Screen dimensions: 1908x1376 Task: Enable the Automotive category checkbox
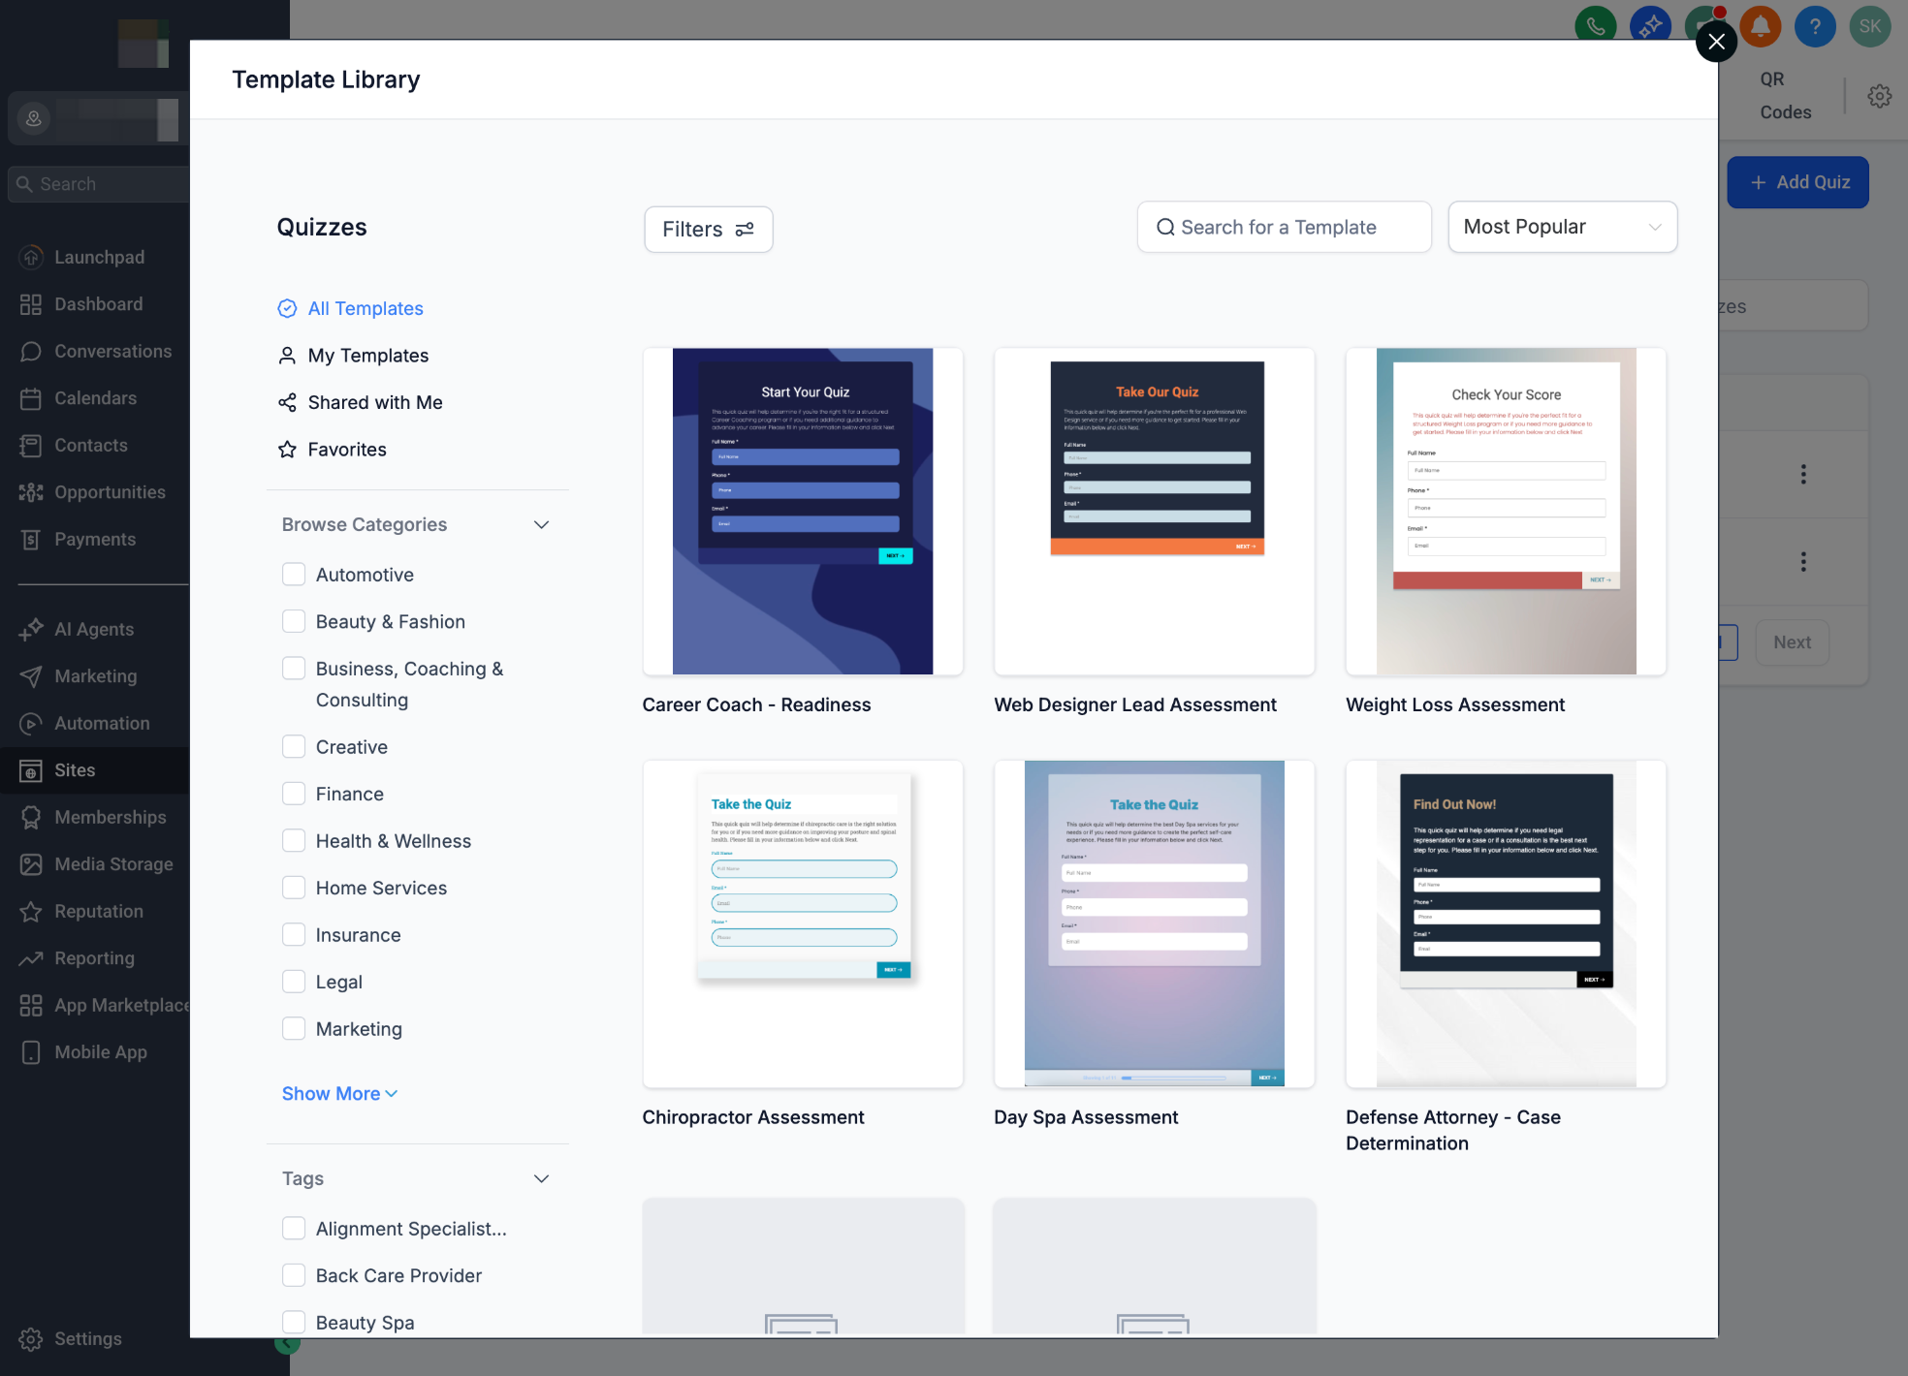(x=294, y=575)
